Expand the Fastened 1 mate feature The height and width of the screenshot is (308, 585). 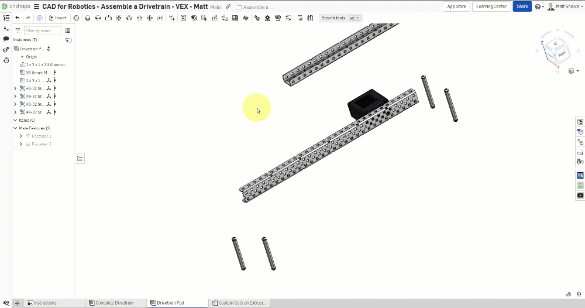[x=21, y=136]
